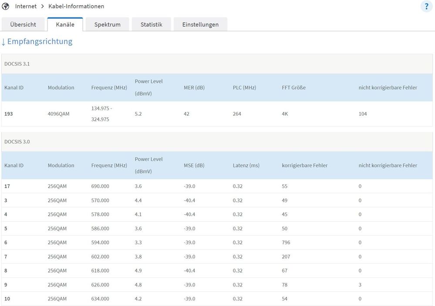Click the korrigierbare Fehler column header
The width and height of the screenshot is (435, 306).
click(305, 166)
